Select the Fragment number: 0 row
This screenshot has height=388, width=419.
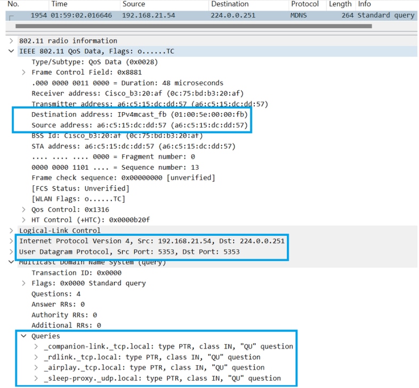(114, 157)
